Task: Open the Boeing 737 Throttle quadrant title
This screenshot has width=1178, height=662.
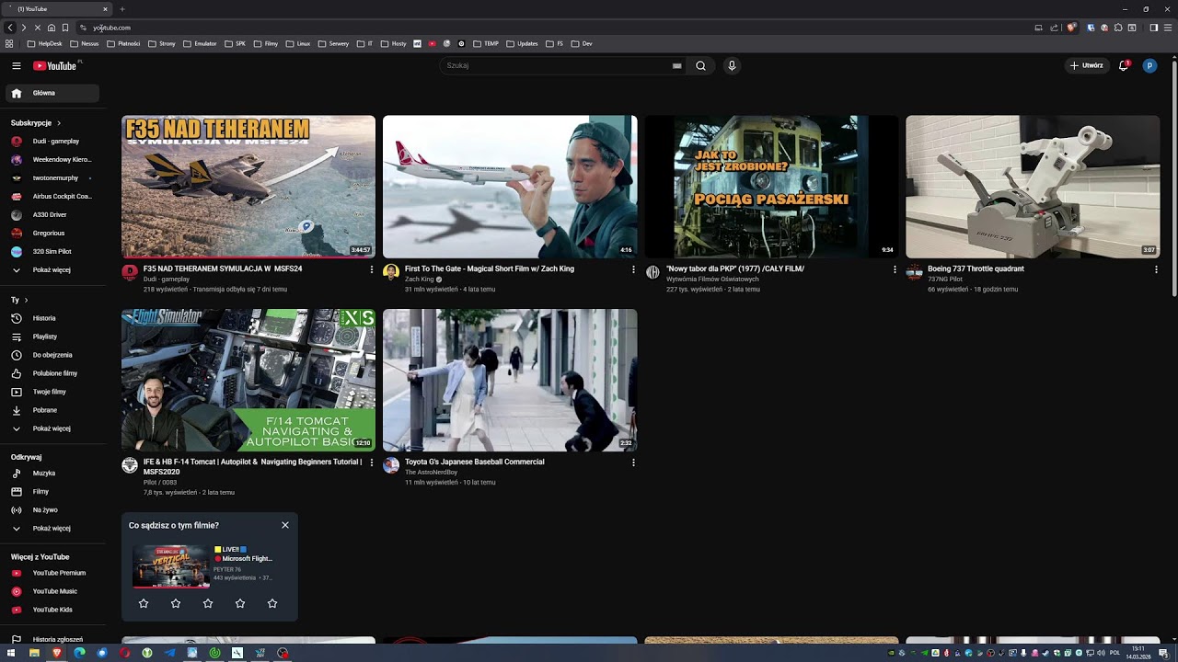Action: (x=976, y=269)
